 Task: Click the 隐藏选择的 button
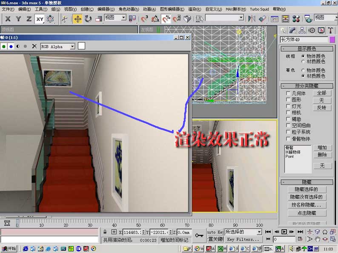(306, 189)
